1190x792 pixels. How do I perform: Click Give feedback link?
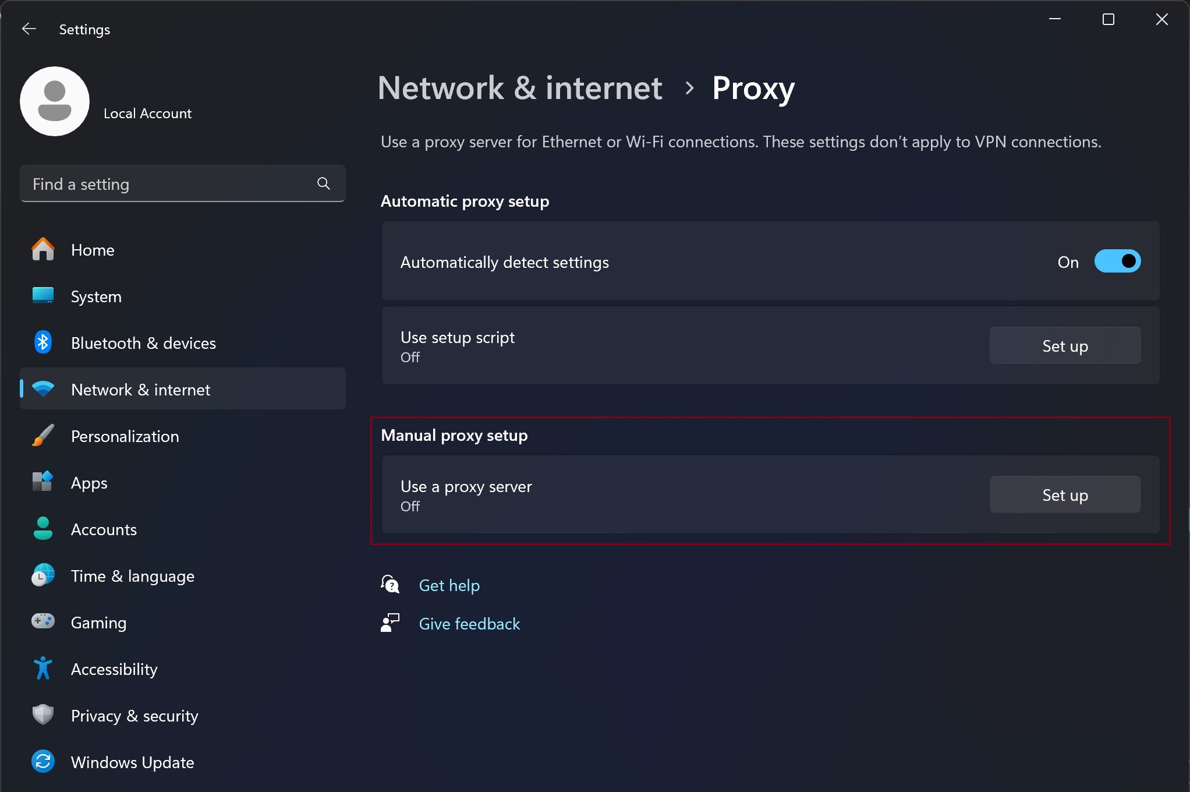(469, 623)
